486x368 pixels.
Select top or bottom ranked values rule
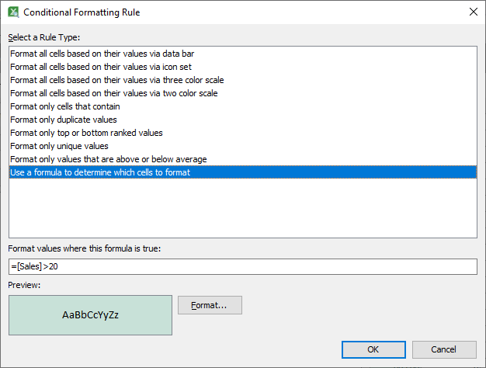243,133
